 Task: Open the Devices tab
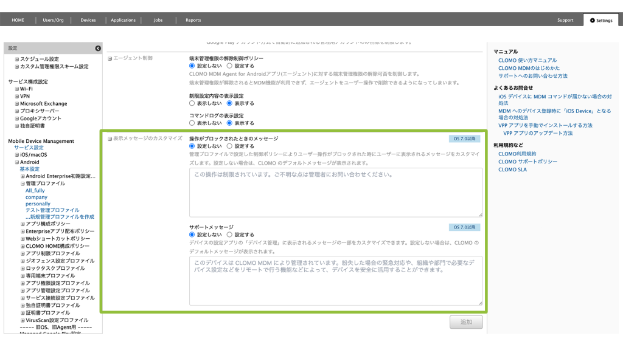88,20
